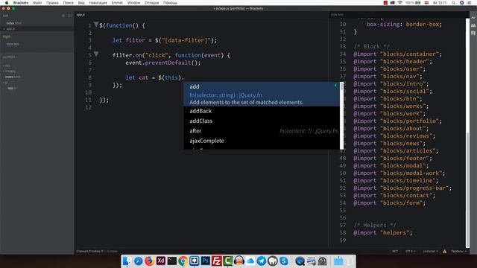Screen dimensions: 477x268
Task: Open Spotlight search in menu bar
Action: pos(454,3)
